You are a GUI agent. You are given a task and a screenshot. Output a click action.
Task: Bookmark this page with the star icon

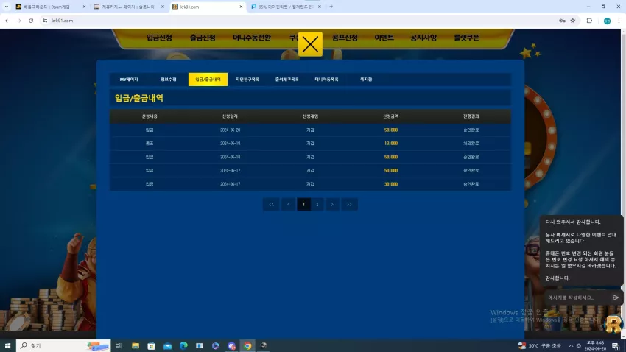point(573,21)
